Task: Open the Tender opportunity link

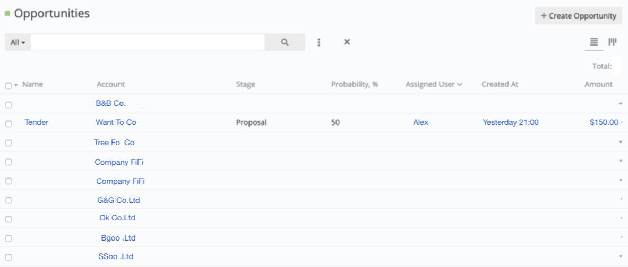Action: click(x=36, y=122)
